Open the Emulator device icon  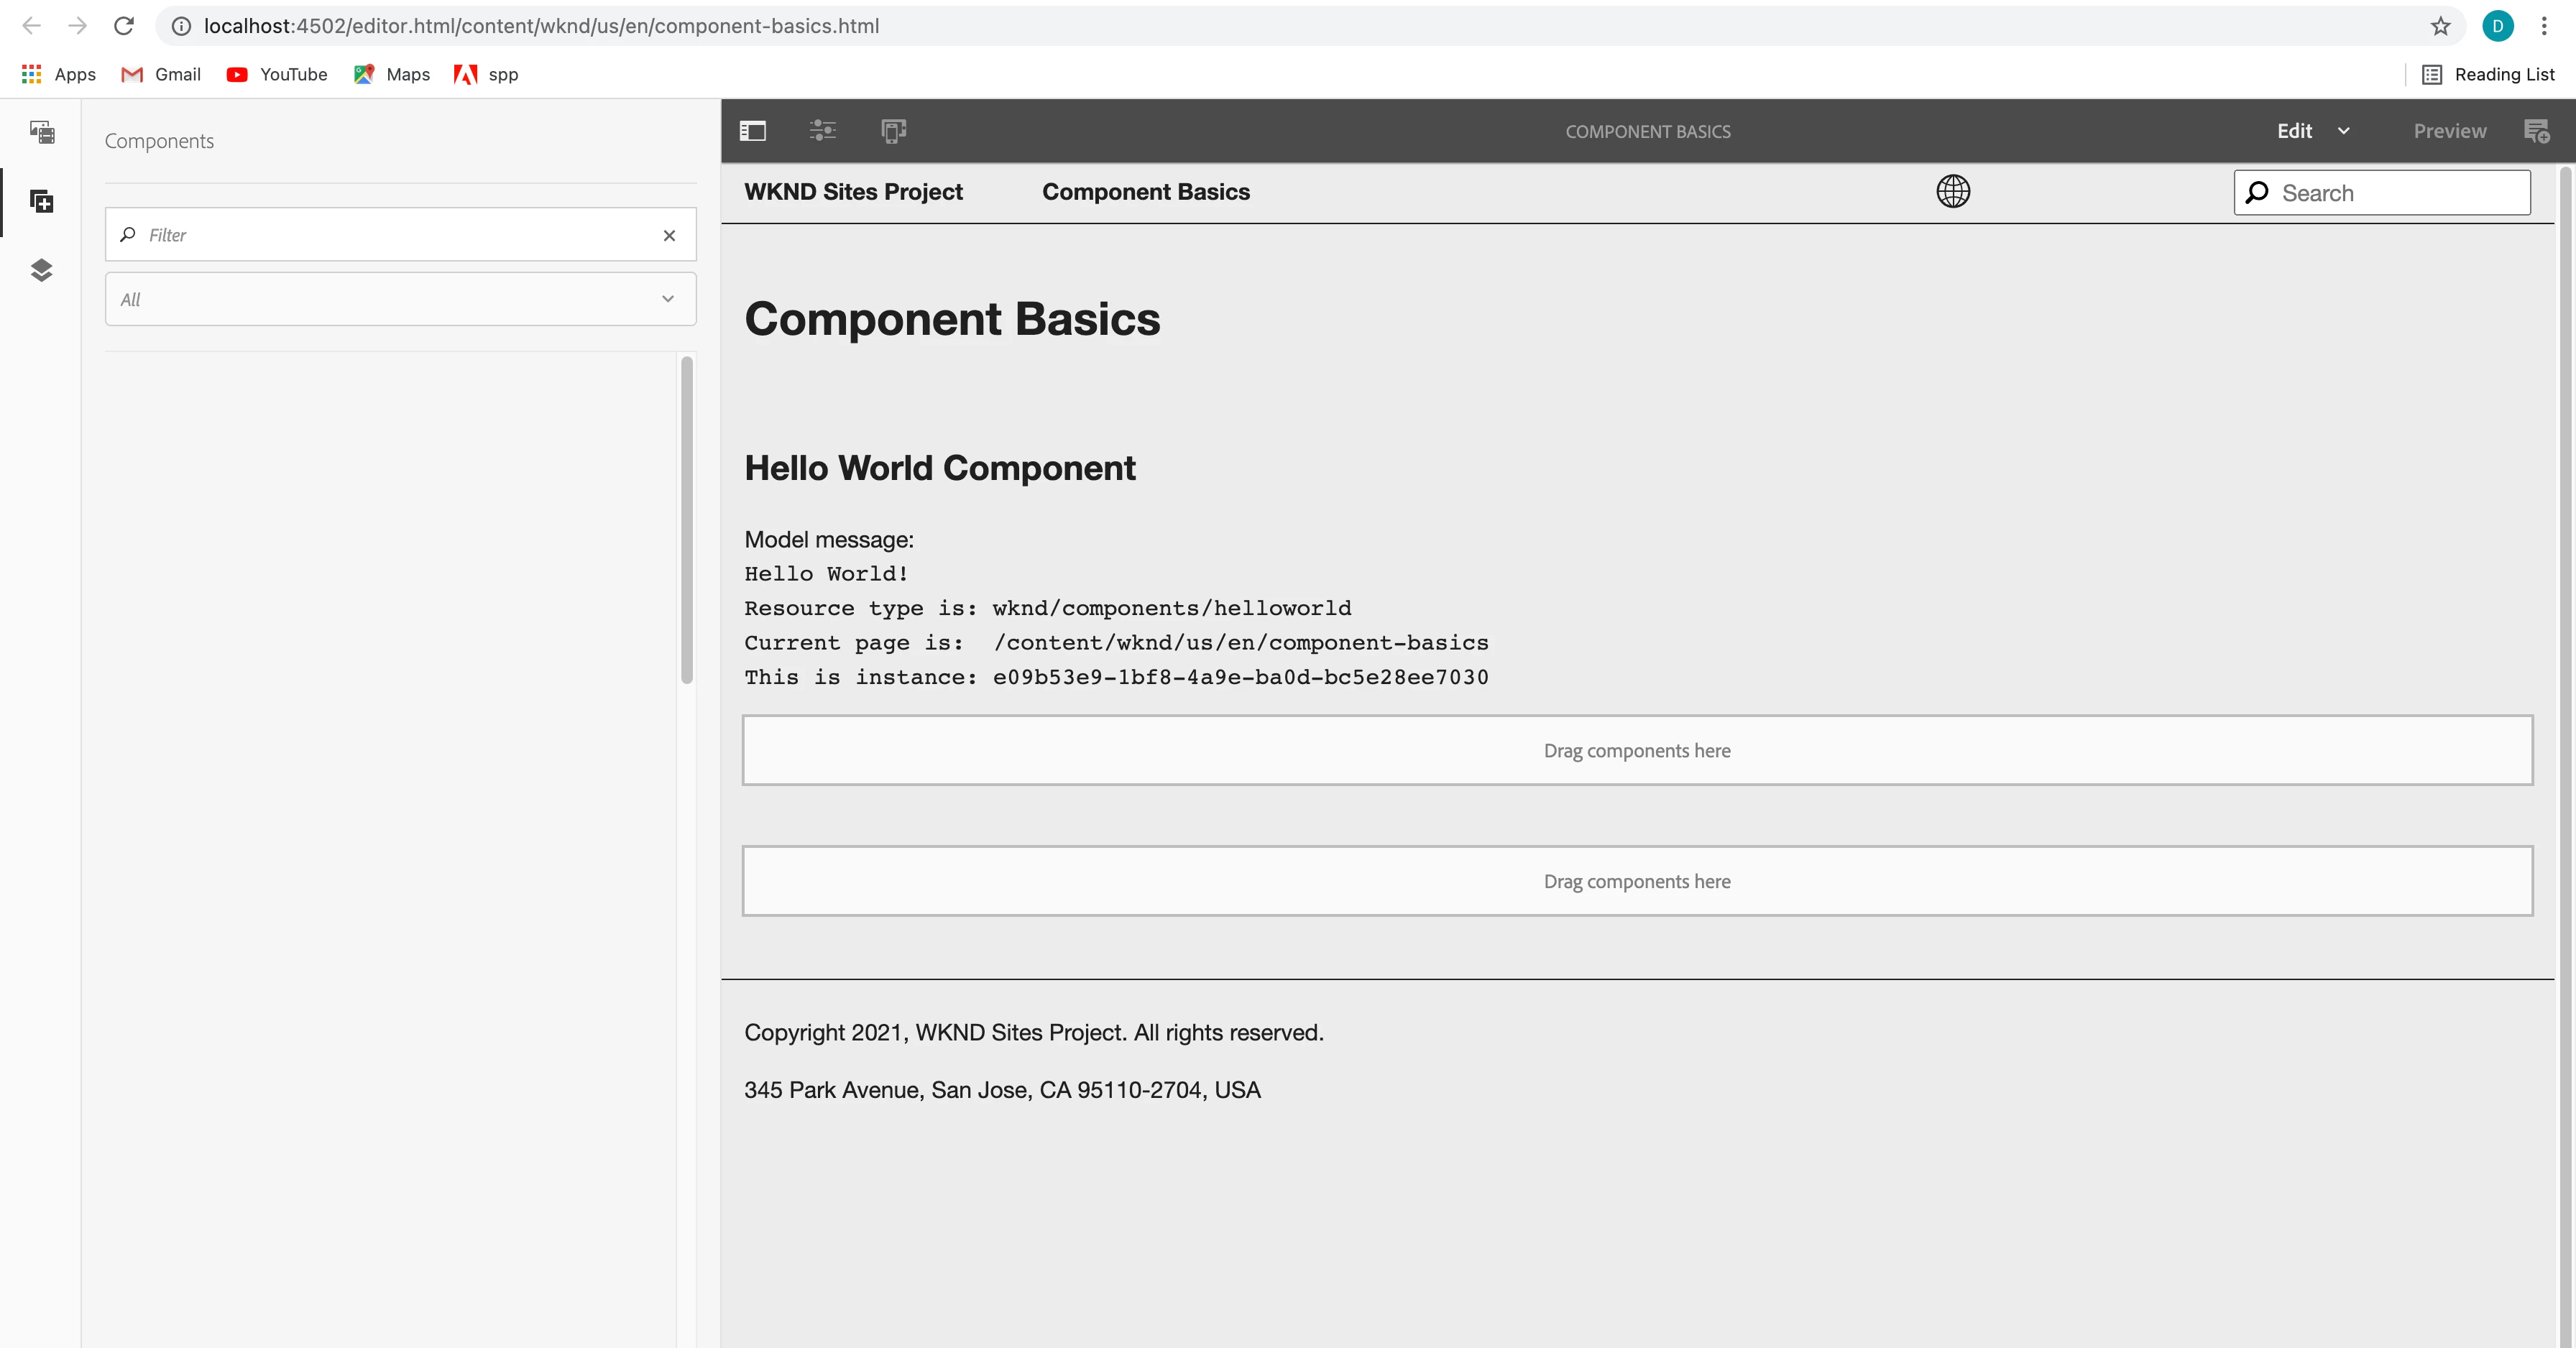coord(893,131)
